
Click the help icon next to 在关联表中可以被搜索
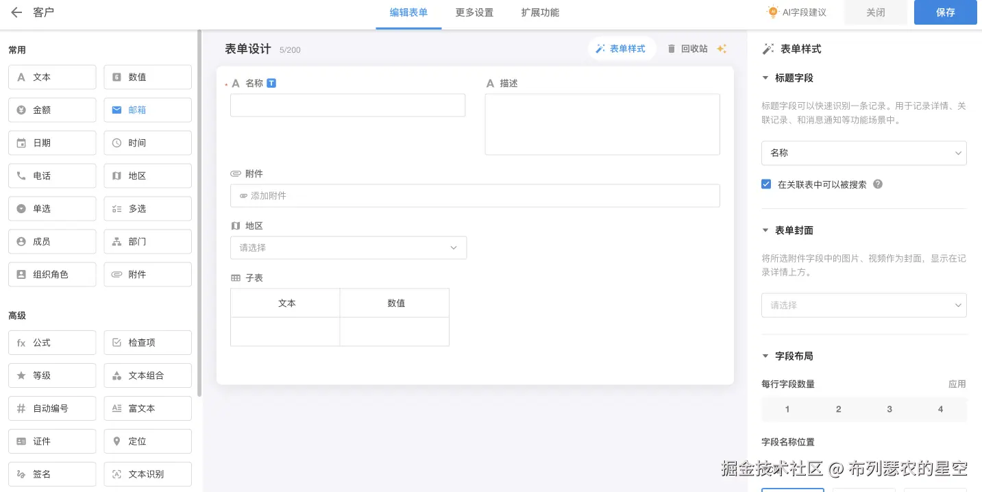pos(878,184)
